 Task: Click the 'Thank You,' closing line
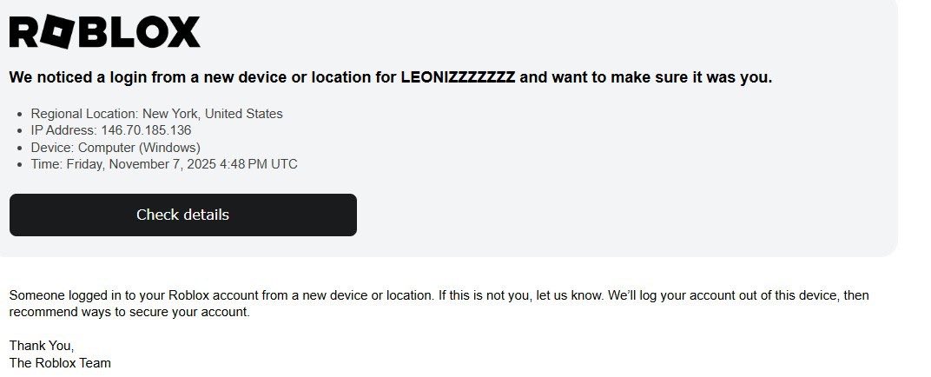pos(42,346)
